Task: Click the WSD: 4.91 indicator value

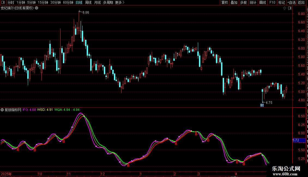Action: coord(45,110)
